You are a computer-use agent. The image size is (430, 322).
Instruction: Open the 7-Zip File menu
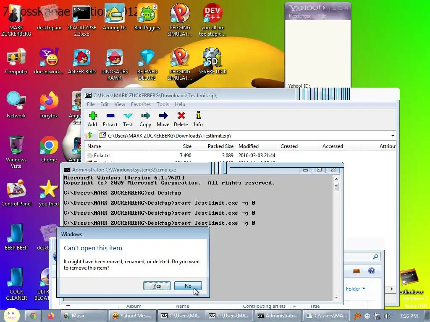(91, 104)
